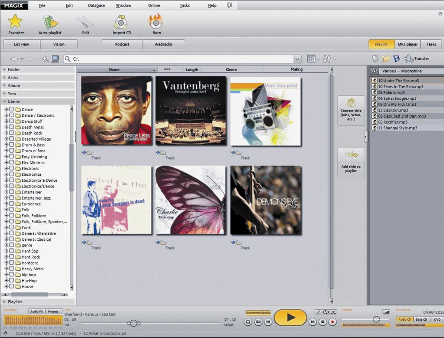Click the Import CD icon
This screenshot has height=338, width=444.
pyautogui.click(x=121, y=22)
